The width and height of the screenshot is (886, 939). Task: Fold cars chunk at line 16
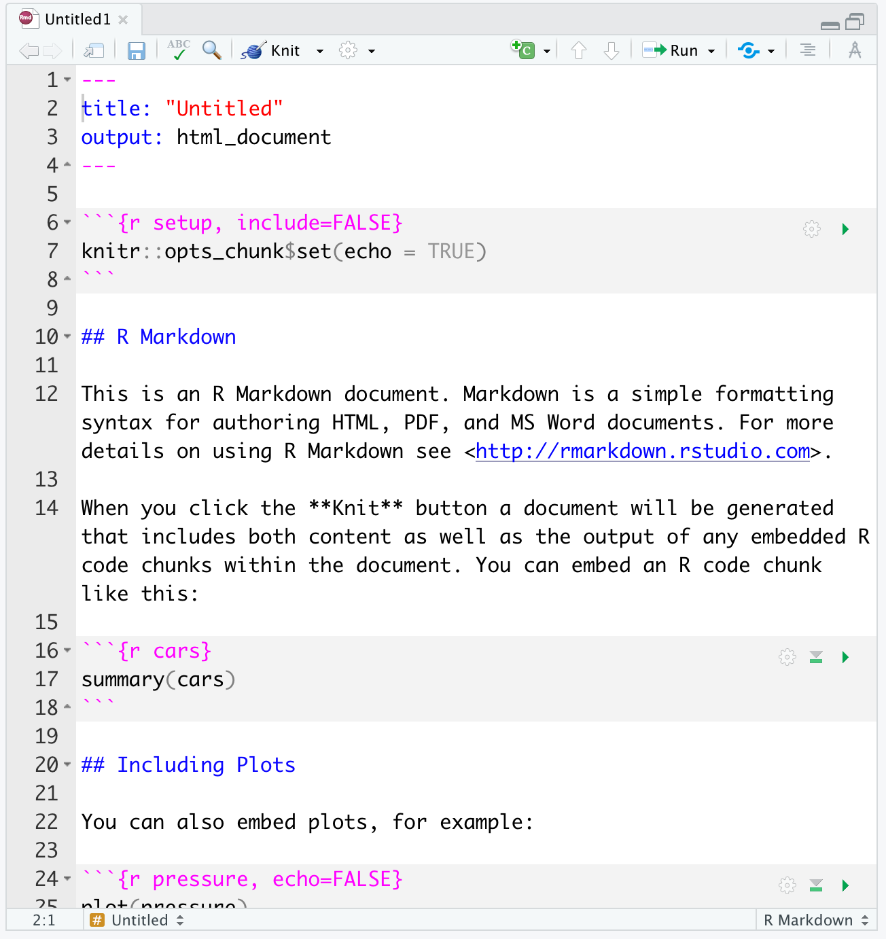click(x=67, y=651)
